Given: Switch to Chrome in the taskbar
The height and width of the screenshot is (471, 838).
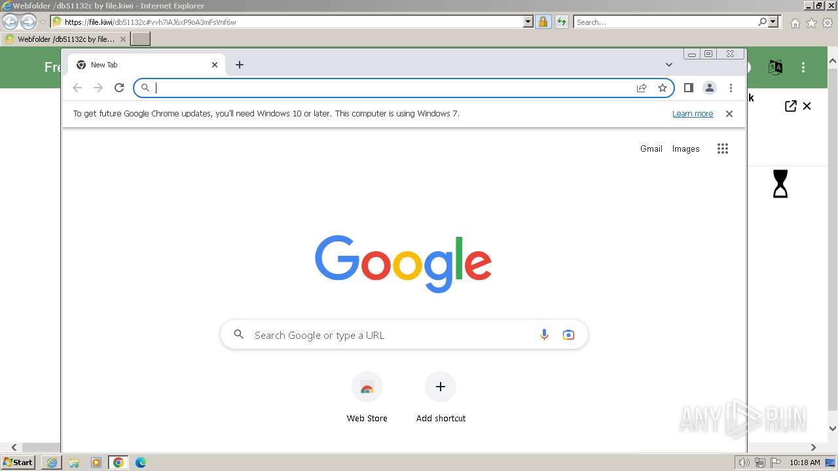Looking at the screenshot, I should (x=118, y=462).
